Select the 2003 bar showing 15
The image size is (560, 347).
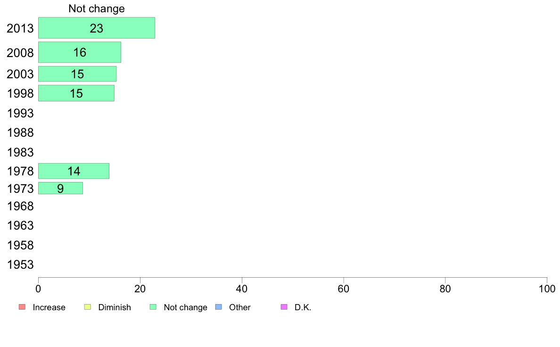77,74
